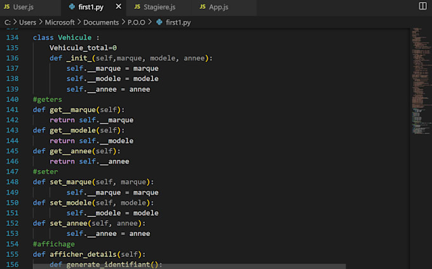Click line number 136

(13, 58)
